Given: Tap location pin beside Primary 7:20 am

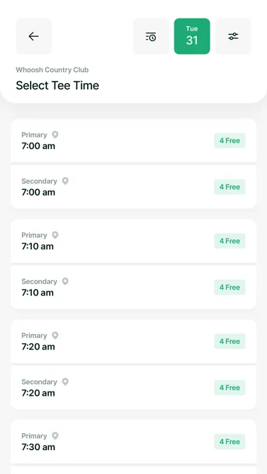Looking at the screenshot, I should [x=55, y=335].
